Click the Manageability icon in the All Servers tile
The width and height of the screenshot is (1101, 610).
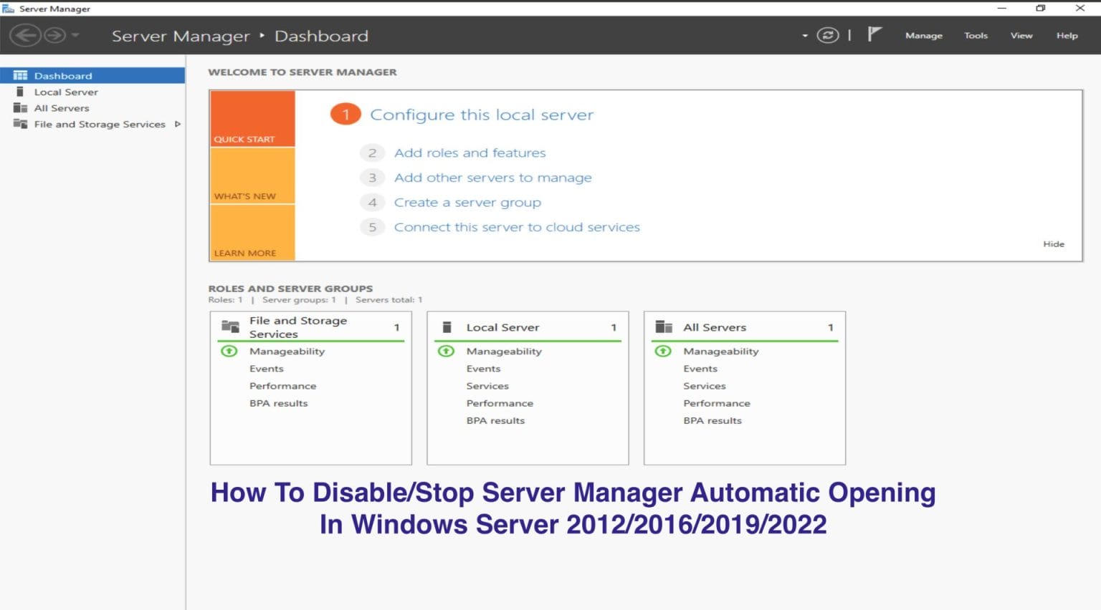(663, 351)
